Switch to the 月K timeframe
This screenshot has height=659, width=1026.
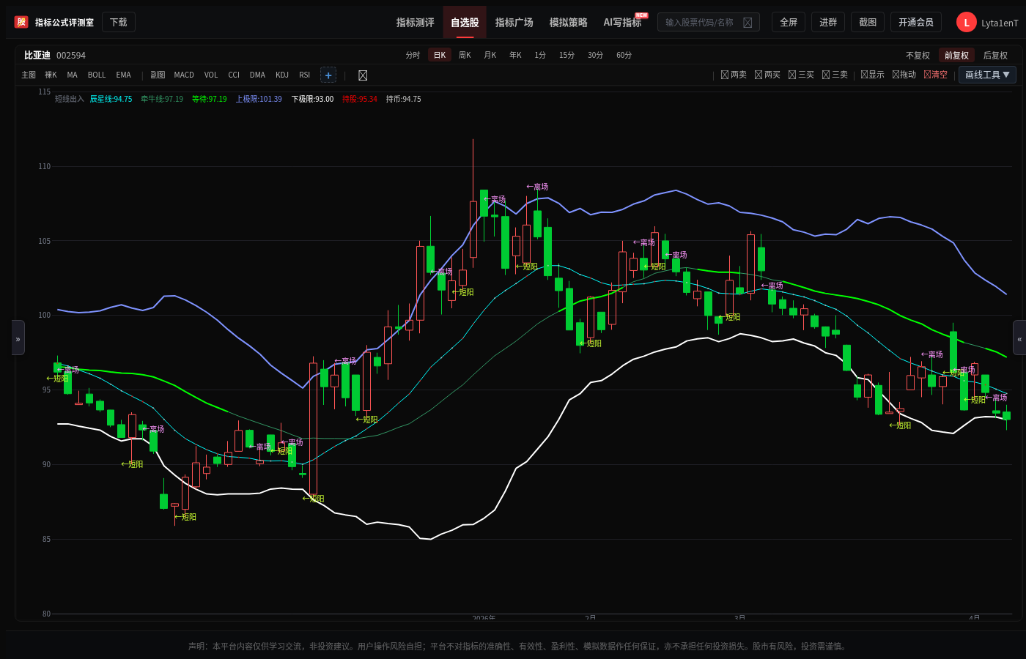pos(490,56)
